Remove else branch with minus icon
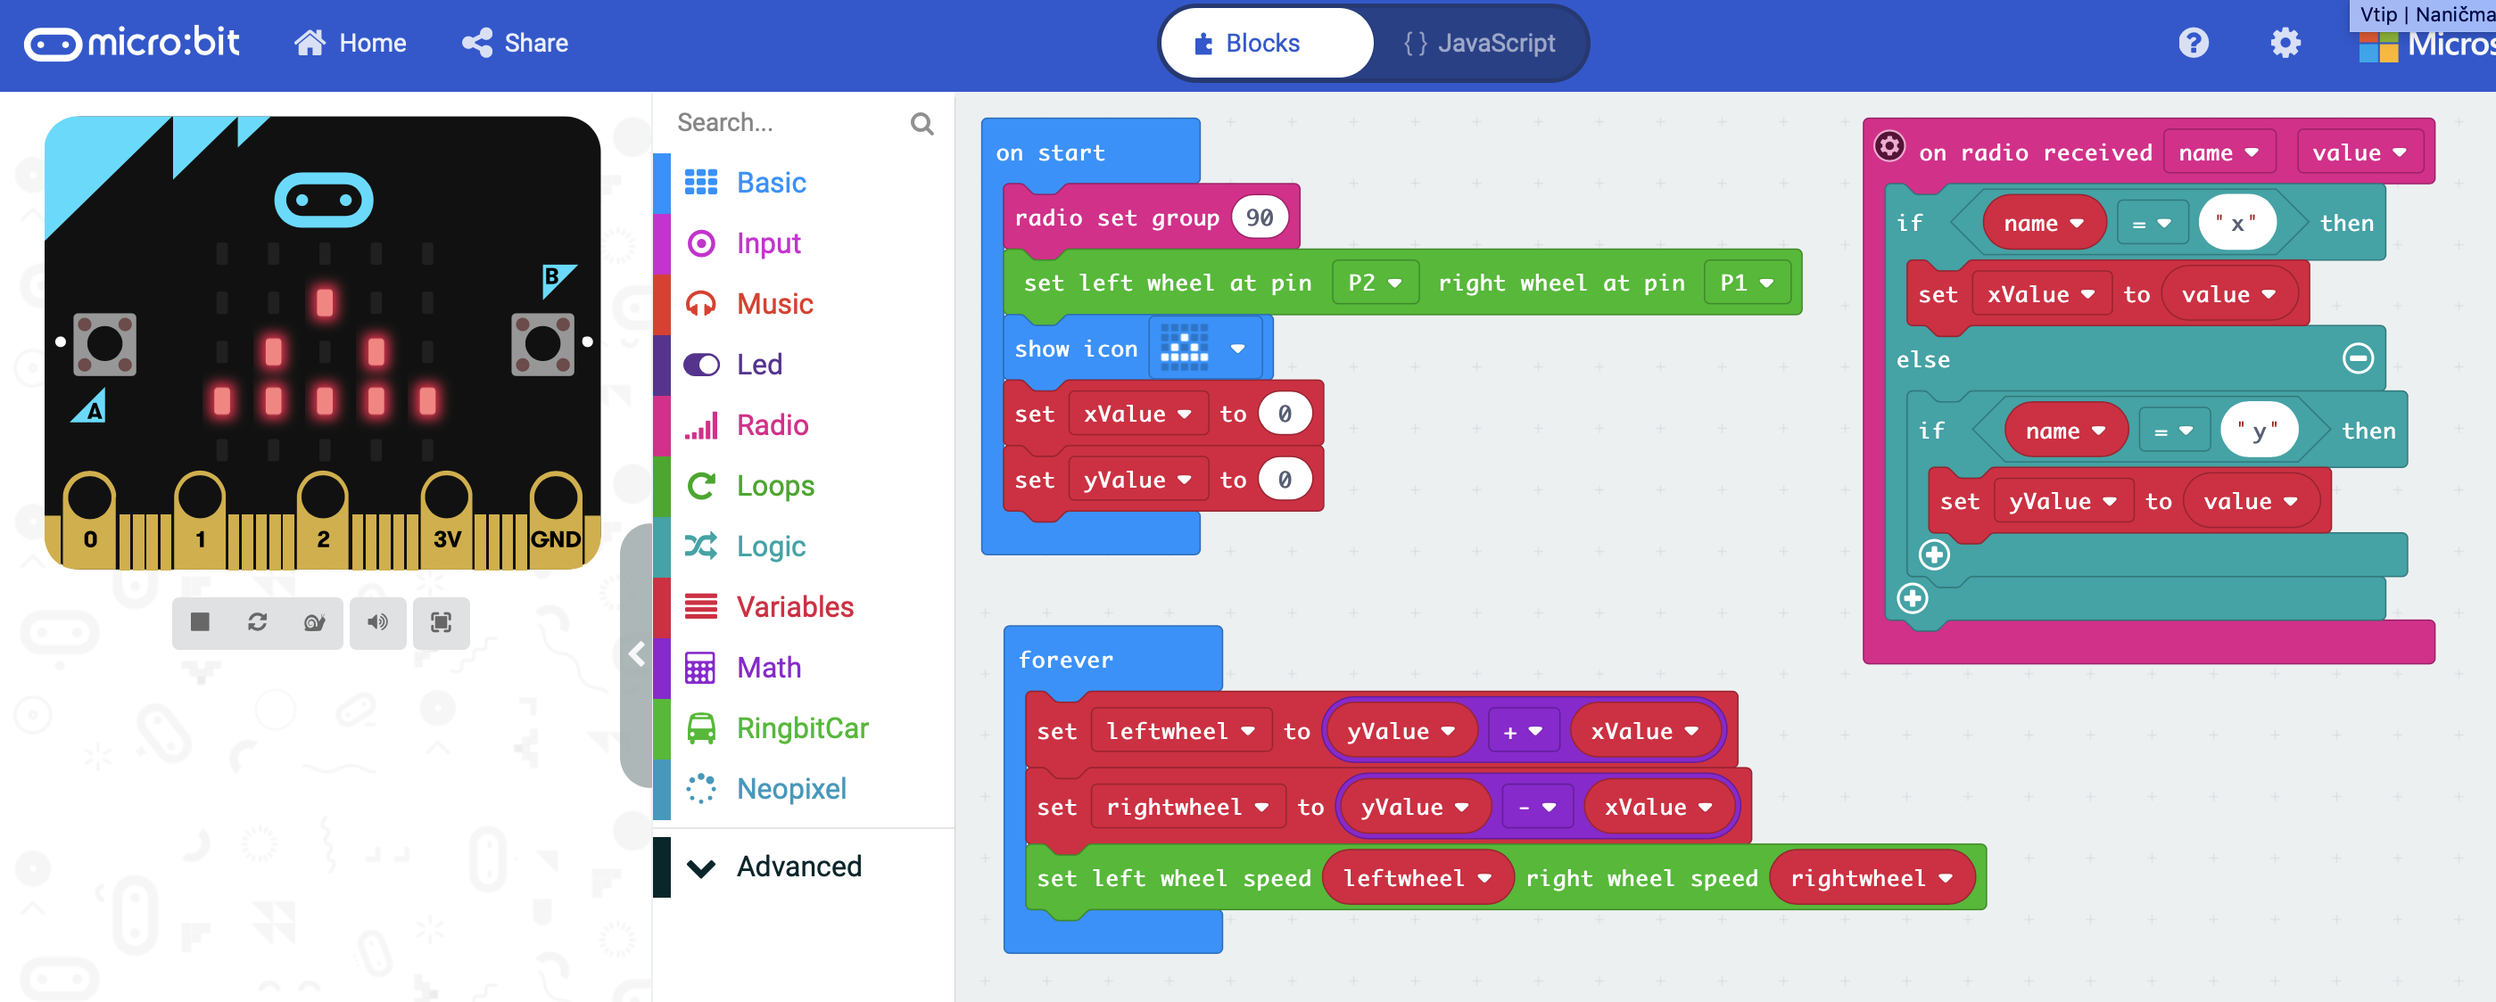Image resolution: width=2496 pixels, height=1002 pixels. click(x=2358, y=359)
